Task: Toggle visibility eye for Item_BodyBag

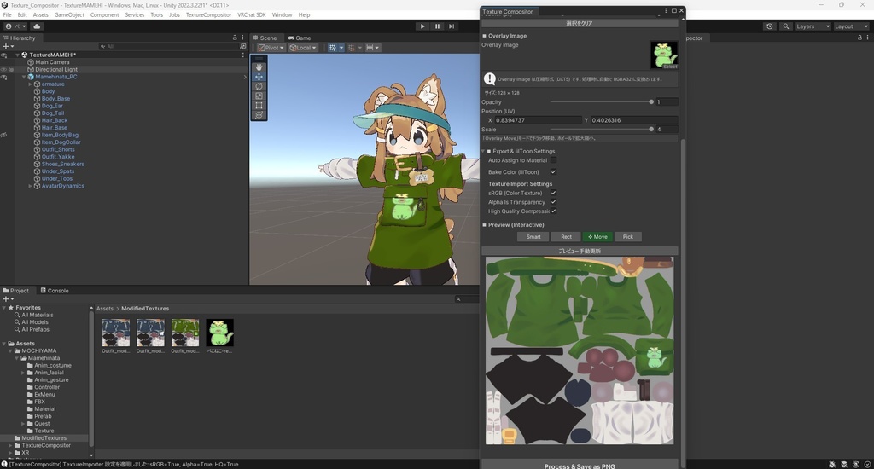Action: 4,135
